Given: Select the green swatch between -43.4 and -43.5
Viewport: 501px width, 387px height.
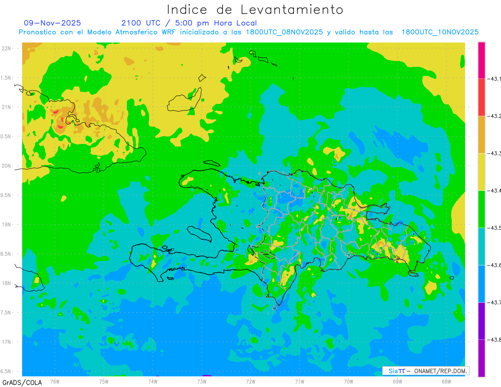Looking at the screenshot, I should 481,209.
